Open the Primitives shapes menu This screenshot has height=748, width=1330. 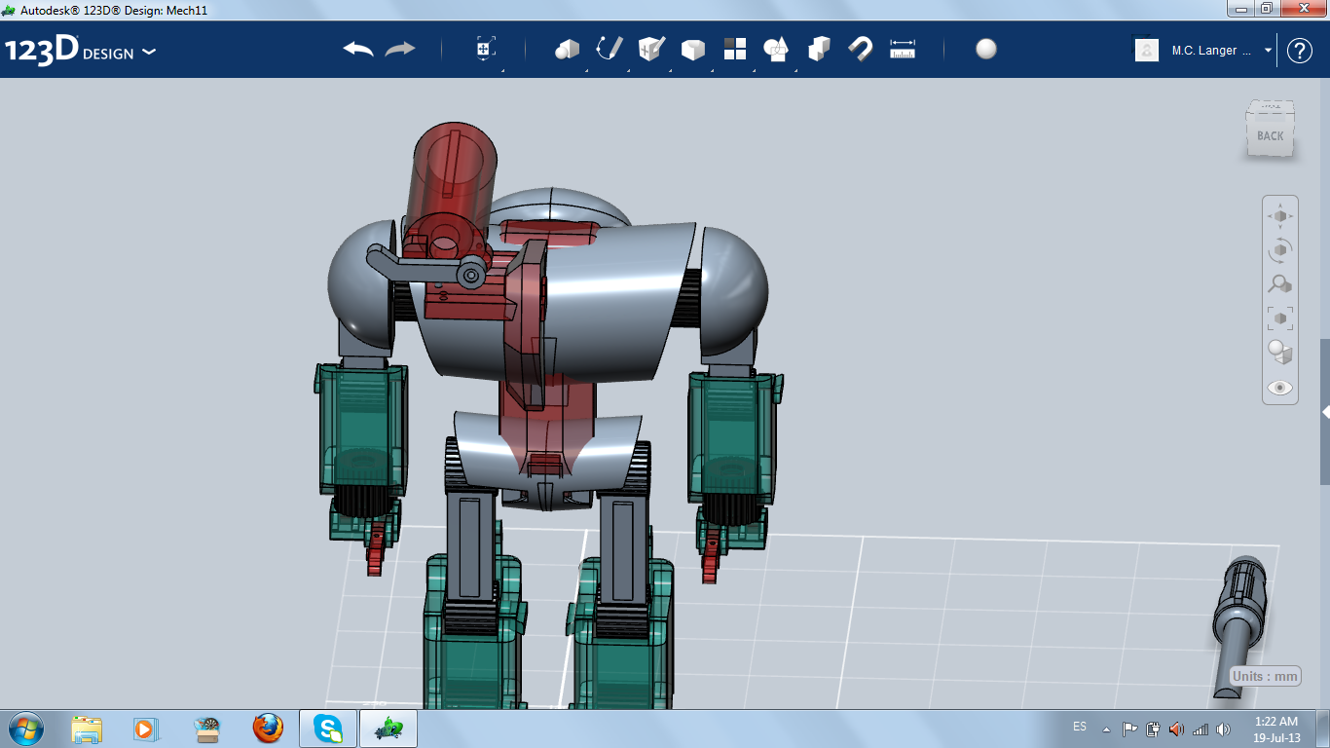pyautogui.click(x=567, y=50)
